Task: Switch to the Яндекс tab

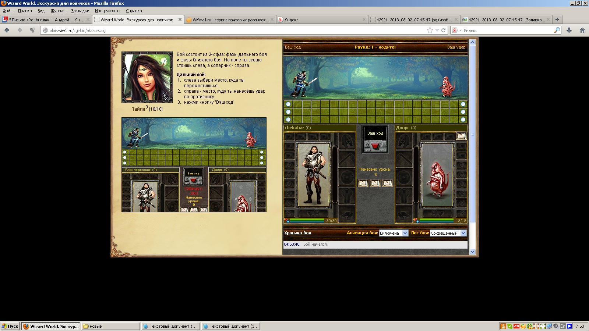Action: (x=322, y=19)
